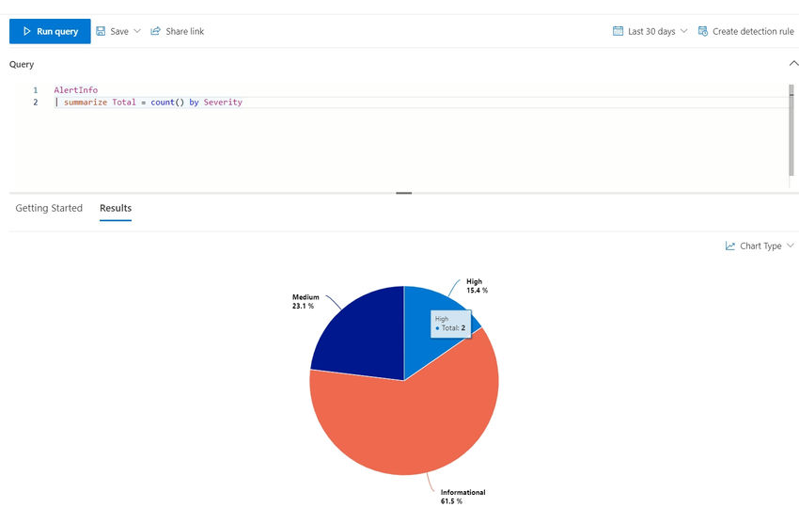Viewport: 799px width, 523px height.
Task: Click the Run query button
Action: click(x=50, y=31)
